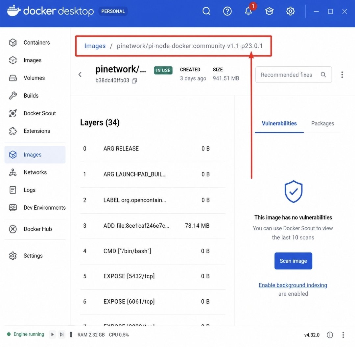Image resolution: width=355 pixels, height=347 pixels.
Task: Click the engine skip/restart control
Action: click(61, 335)
